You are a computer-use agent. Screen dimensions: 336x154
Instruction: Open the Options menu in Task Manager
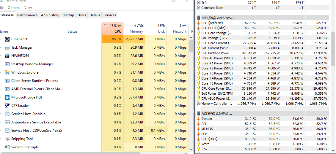14,8
